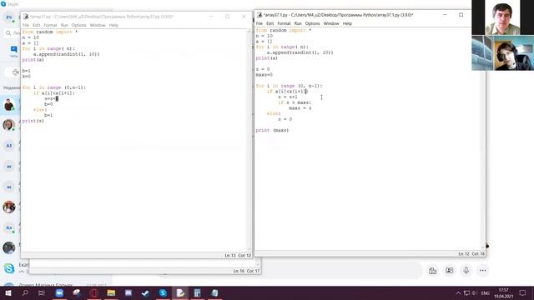This screenshot has height=300, width=534.
Task: Click the Skype search field
Action: tap(13, 33)
